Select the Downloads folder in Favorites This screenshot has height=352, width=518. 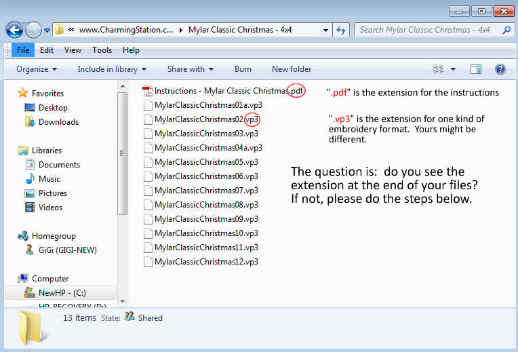point(58,122)
